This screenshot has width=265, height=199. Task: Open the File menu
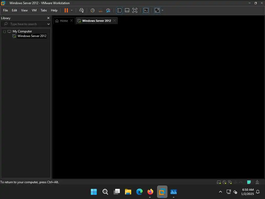[5, 10]
